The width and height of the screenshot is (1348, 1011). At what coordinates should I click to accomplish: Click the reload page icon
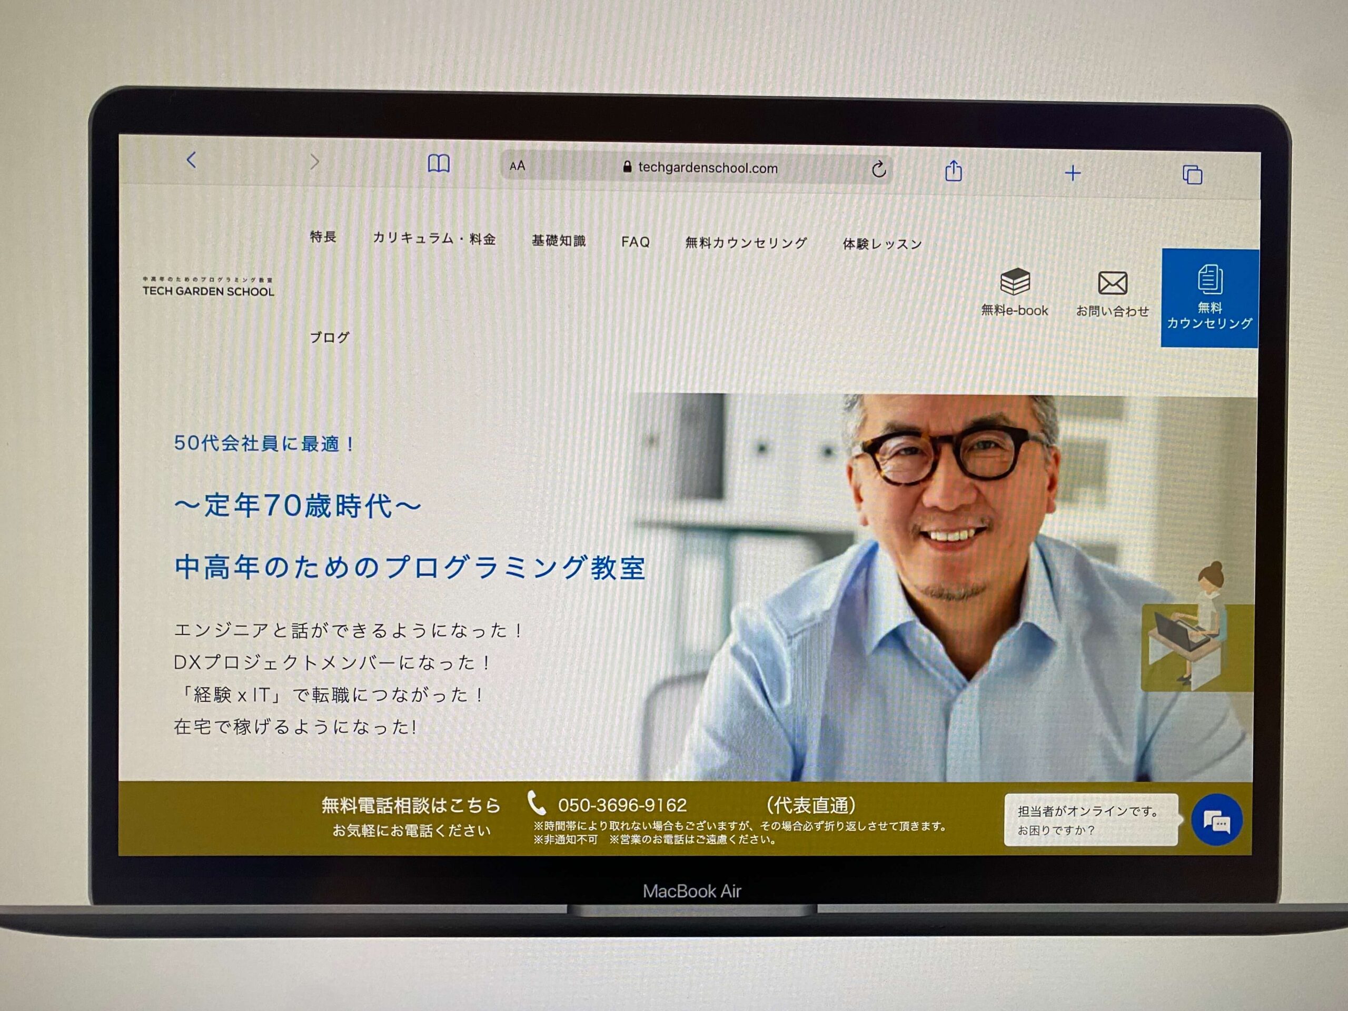(x=878, y=170)
